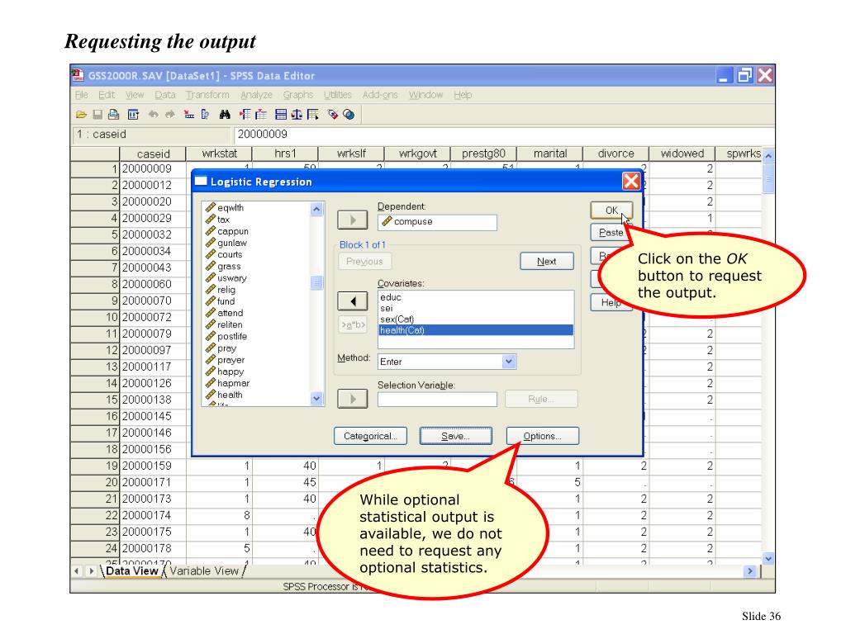Switch to the Data View tab
The width and height of the screenshot is (846, 634).
coord(131,571)
